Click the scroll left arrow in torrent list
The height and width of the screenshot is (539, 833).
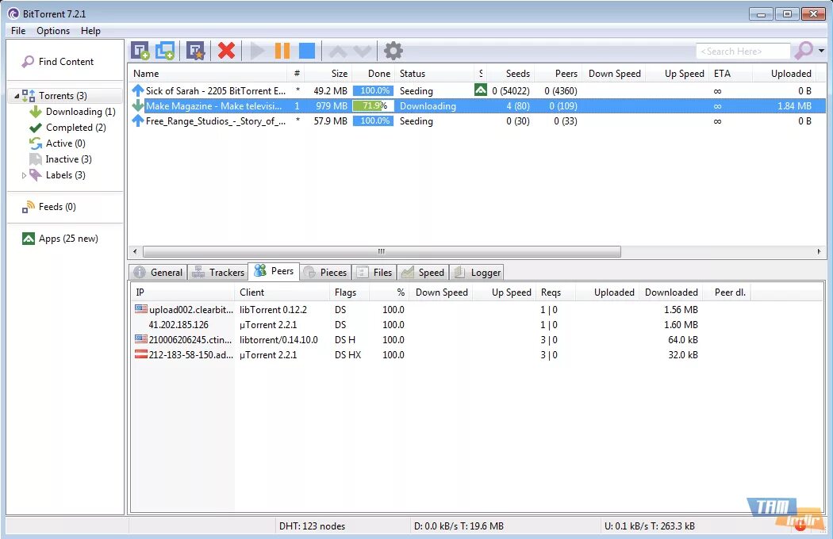[x=135, y=251]
